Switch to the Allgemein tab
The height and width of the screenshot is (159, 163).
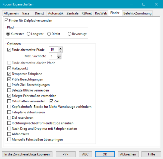click(11, 13)
